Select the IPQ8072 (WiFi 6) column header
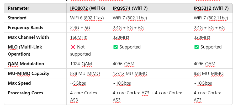This screenshot has height=108, width=238. tap(87, 8)
